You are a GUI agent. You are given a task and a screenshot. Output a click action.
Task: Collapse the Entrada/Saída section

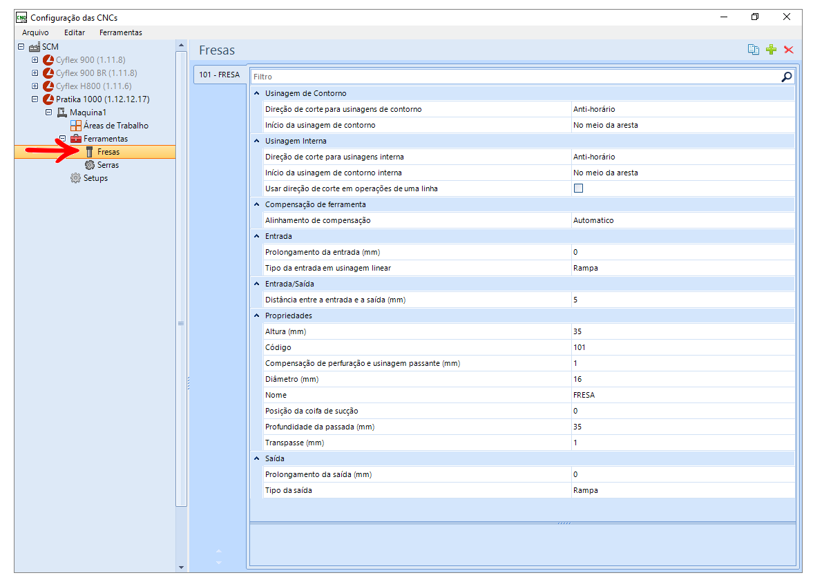point(257,284)
